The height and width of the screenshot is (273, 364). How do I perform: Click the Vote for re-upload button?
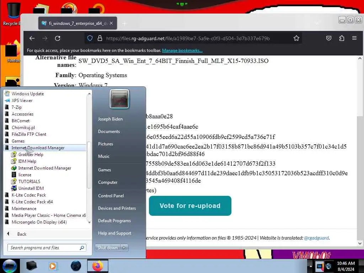190,206
